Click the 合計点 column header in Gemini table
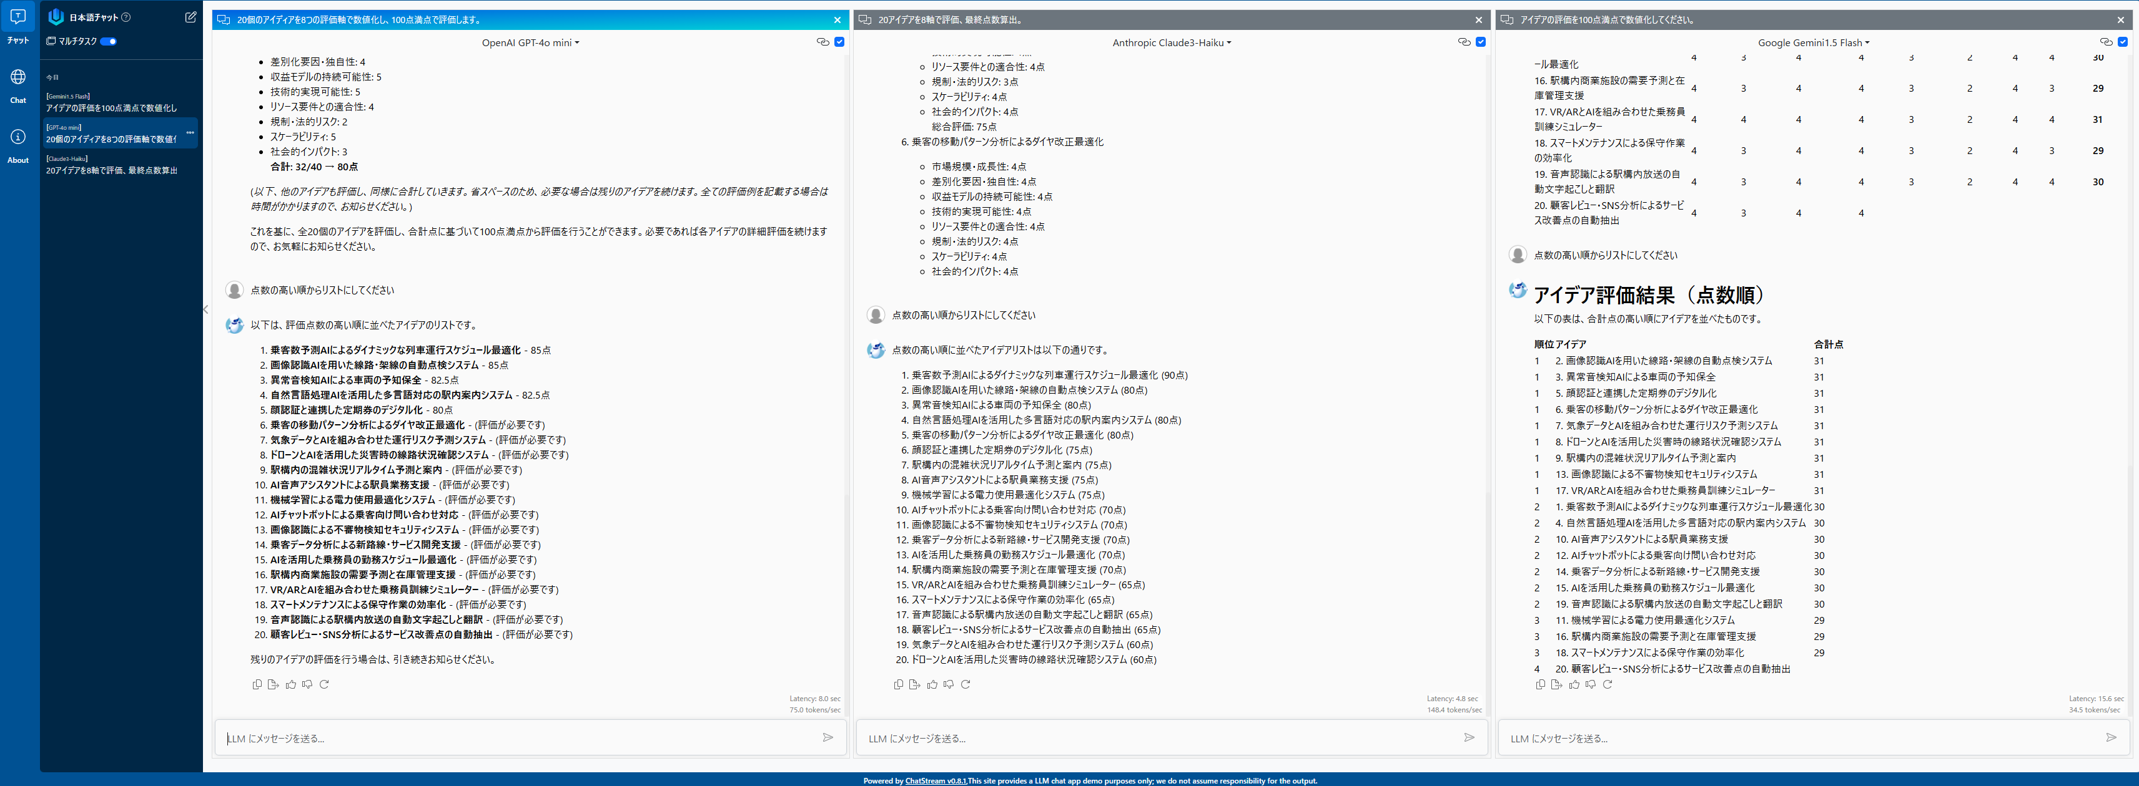The image size is (2139, 786). tap(1827, 345)
